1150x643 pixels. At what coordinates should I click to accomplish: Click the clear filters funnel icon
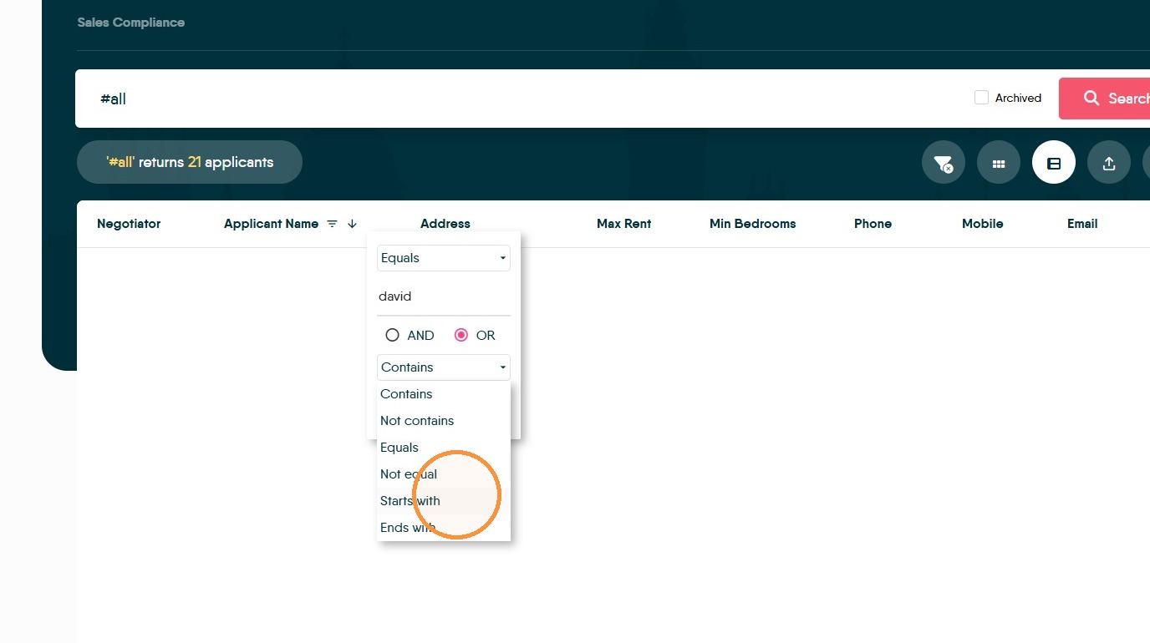(x=944, y=163)
